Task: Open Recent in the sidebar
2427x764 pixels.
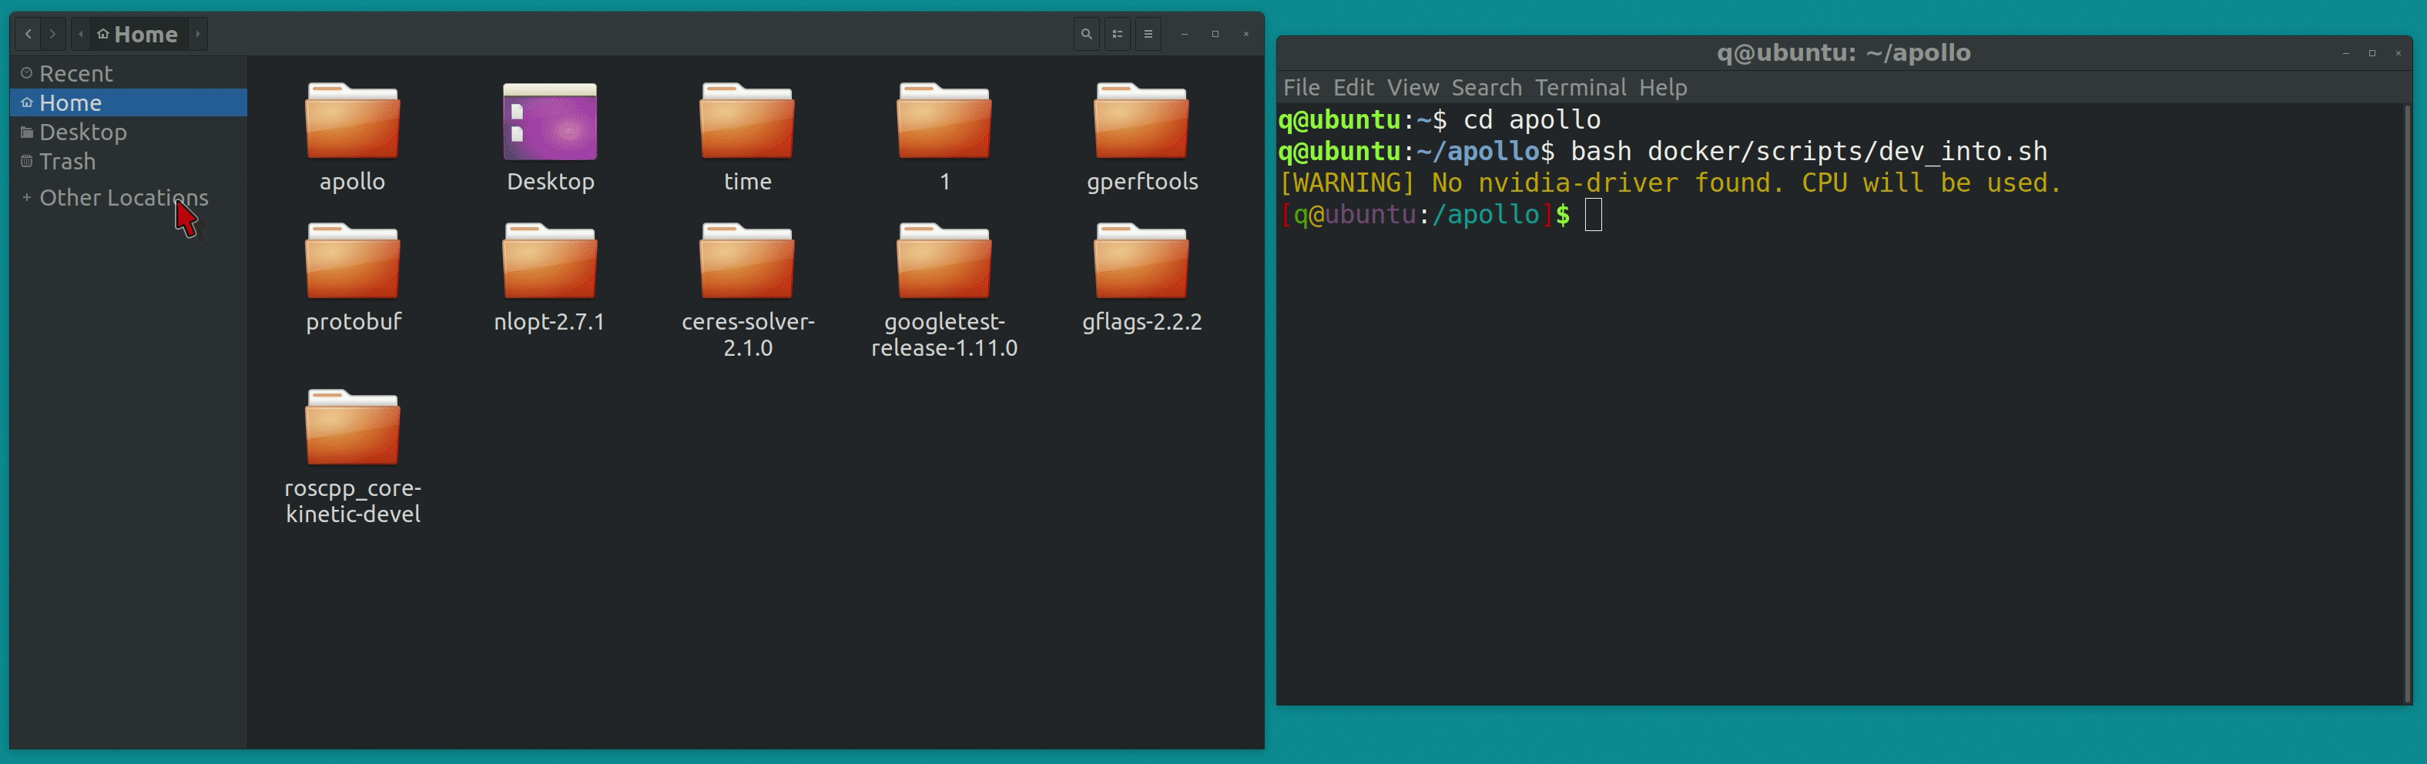Action: click(128, 73)
